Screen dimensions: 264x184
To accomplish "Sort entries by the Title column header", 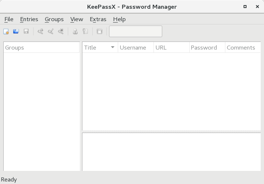I will pos(100,48).
